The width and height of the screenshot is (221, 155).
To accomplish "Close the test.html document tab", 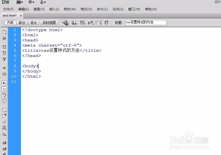I will point(21,16).
